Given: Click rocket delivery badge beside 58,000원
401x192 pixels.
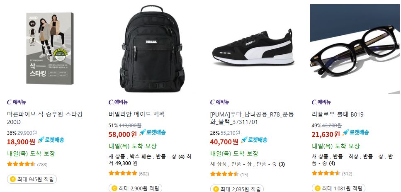Looking at the screenshot, I should 153,132.
